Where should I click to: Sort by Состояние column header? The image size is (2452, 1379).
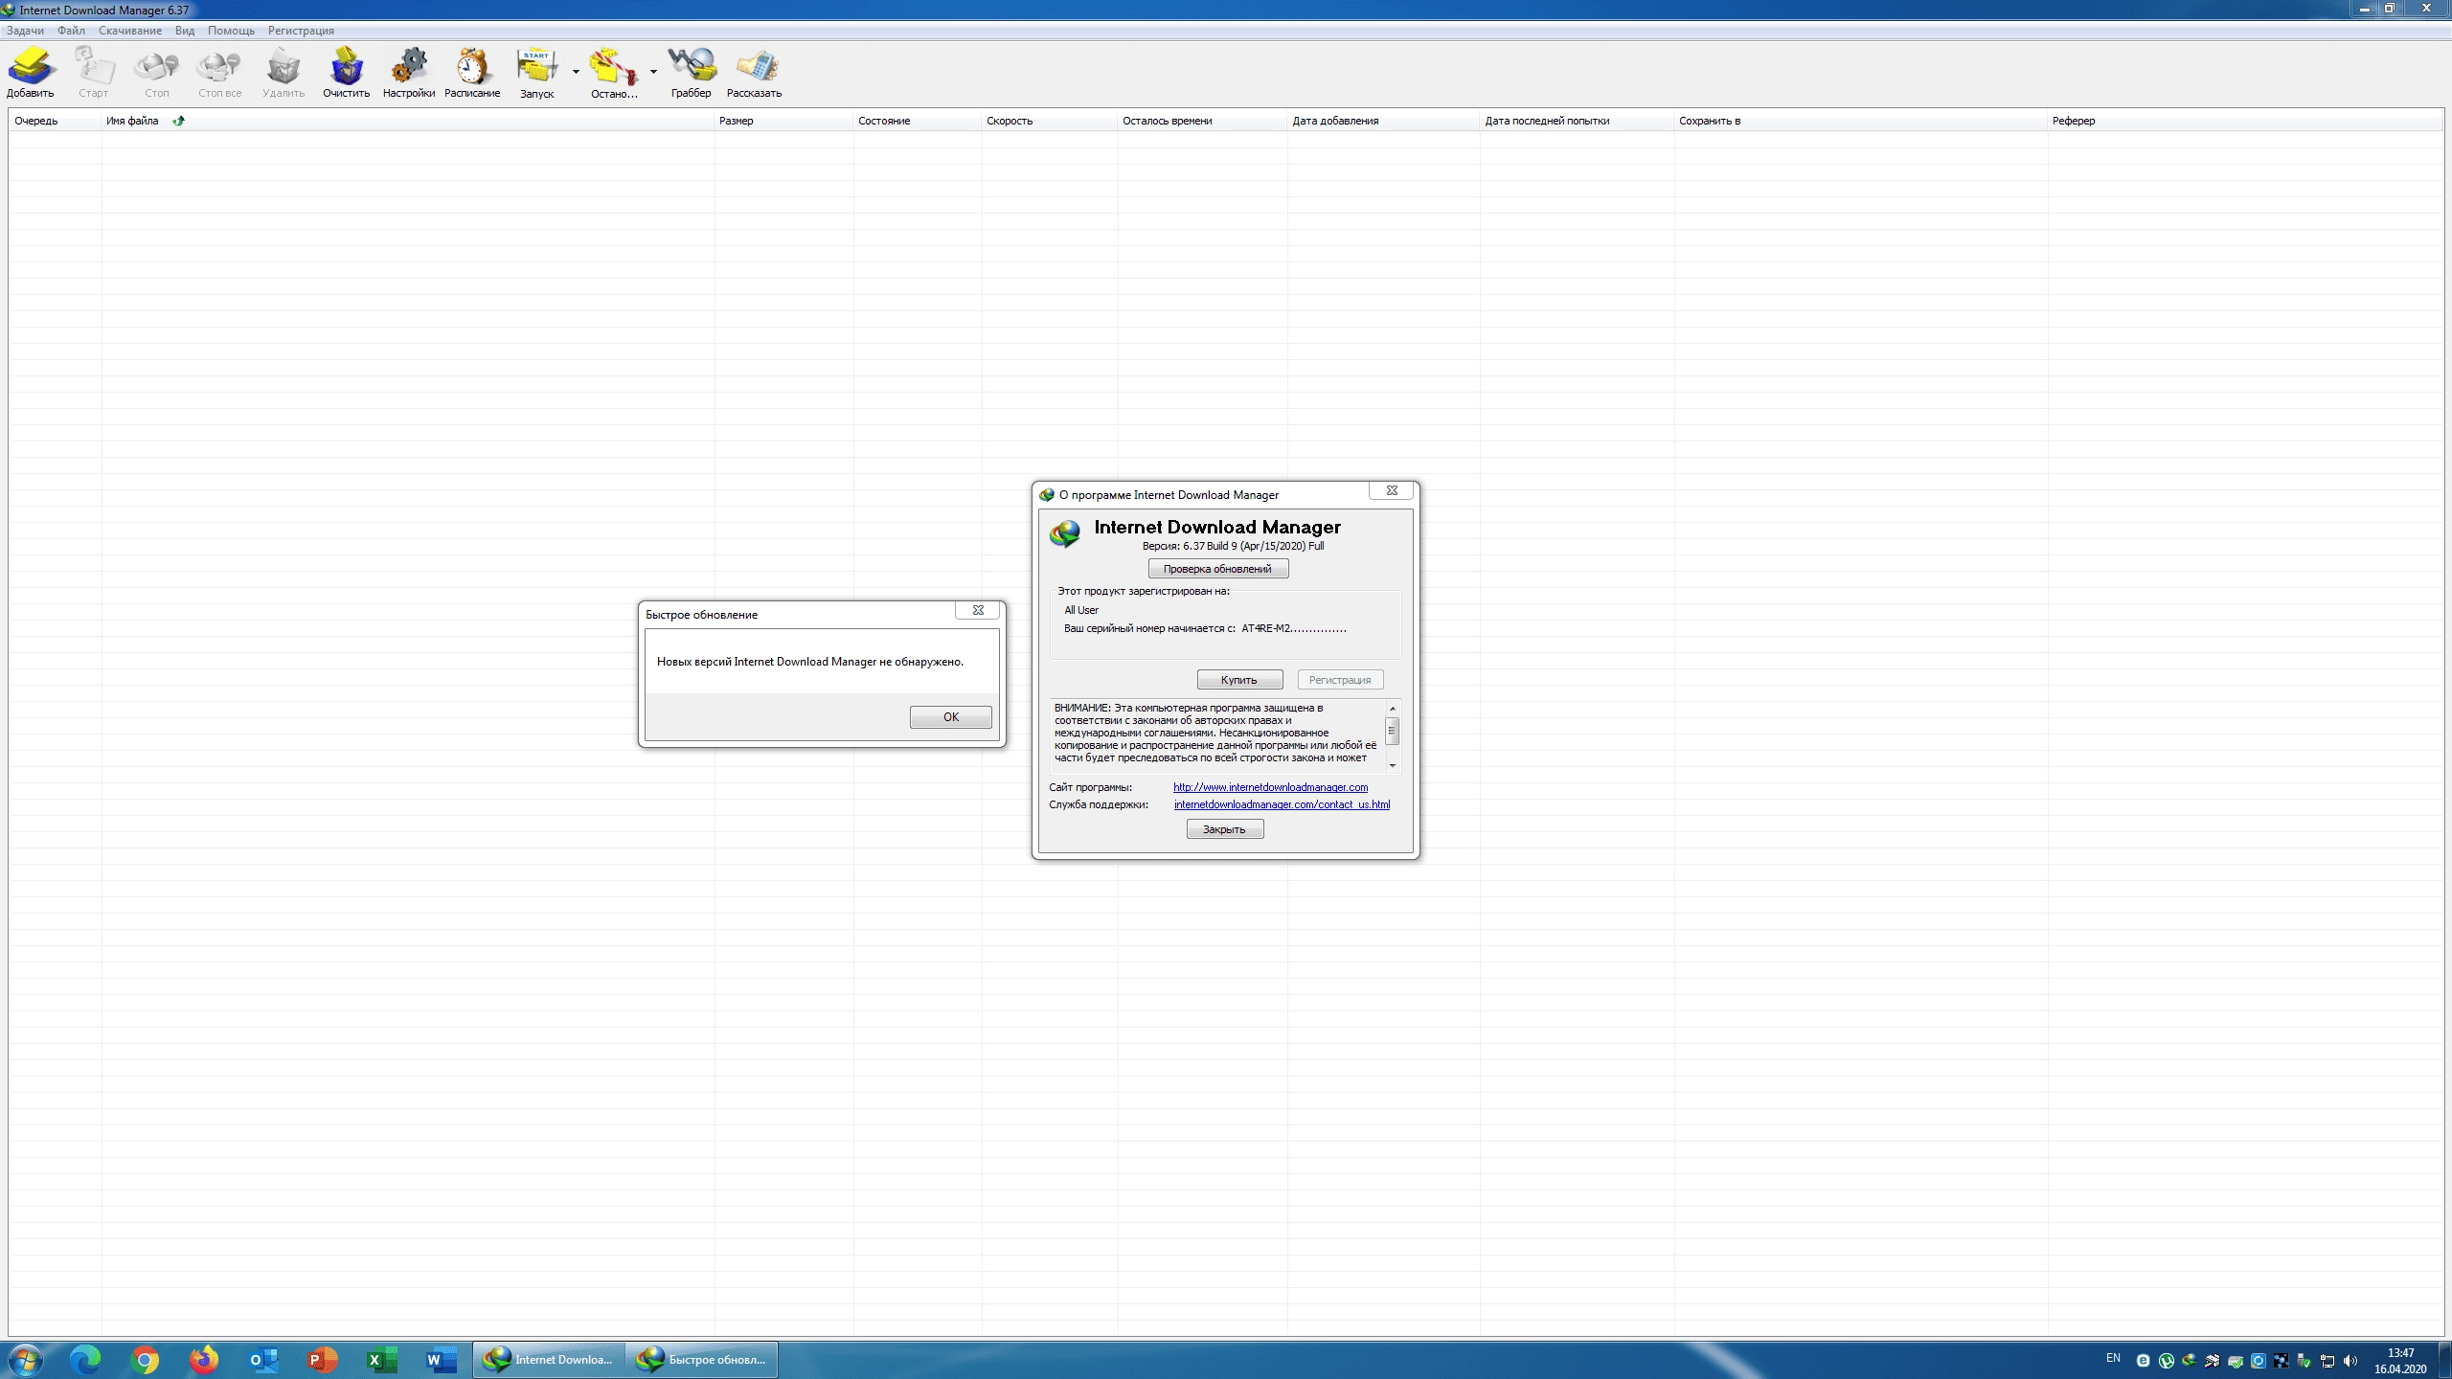tap(918, 121)
